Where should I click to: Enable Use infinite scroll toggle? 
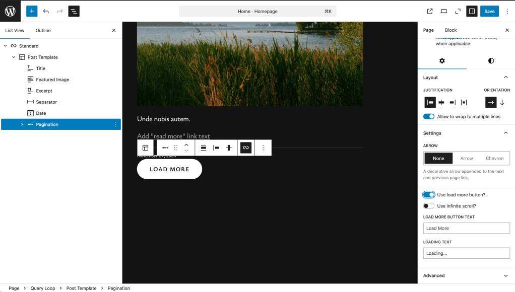coord(429,206)
